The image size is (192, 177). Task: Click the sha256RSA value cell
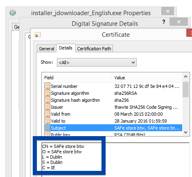point(126,93)
